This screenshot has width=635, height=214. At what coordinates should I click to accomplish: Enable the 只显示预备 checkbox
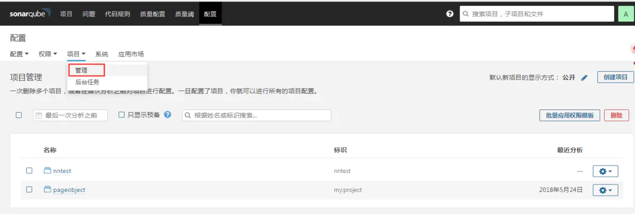(122, 114)
